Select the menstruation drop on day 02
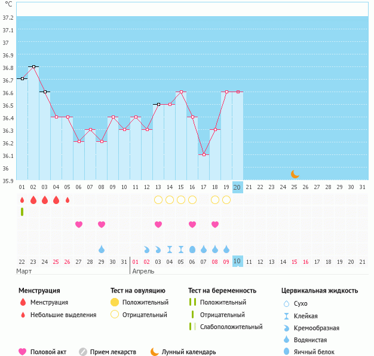 33,200
